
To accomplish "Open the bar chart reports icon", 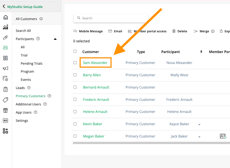I will pyautogui.click(x=5, y=28).
